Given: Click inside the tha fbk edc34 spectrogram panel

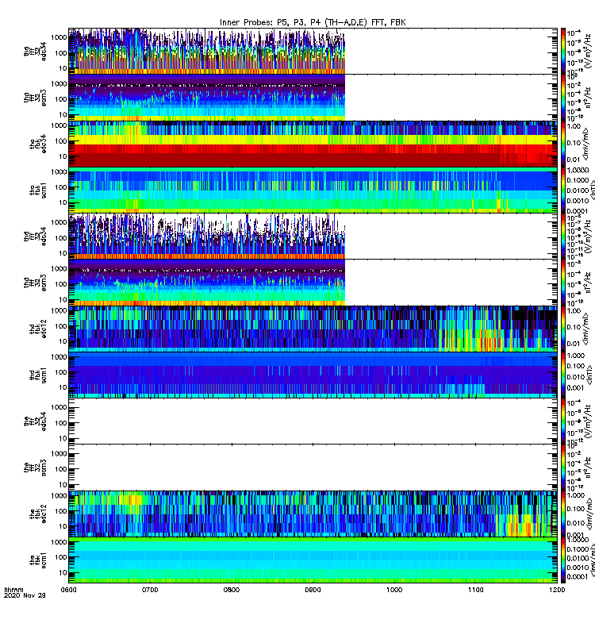Looking at the screenshot, I should [x=313, y=144].
